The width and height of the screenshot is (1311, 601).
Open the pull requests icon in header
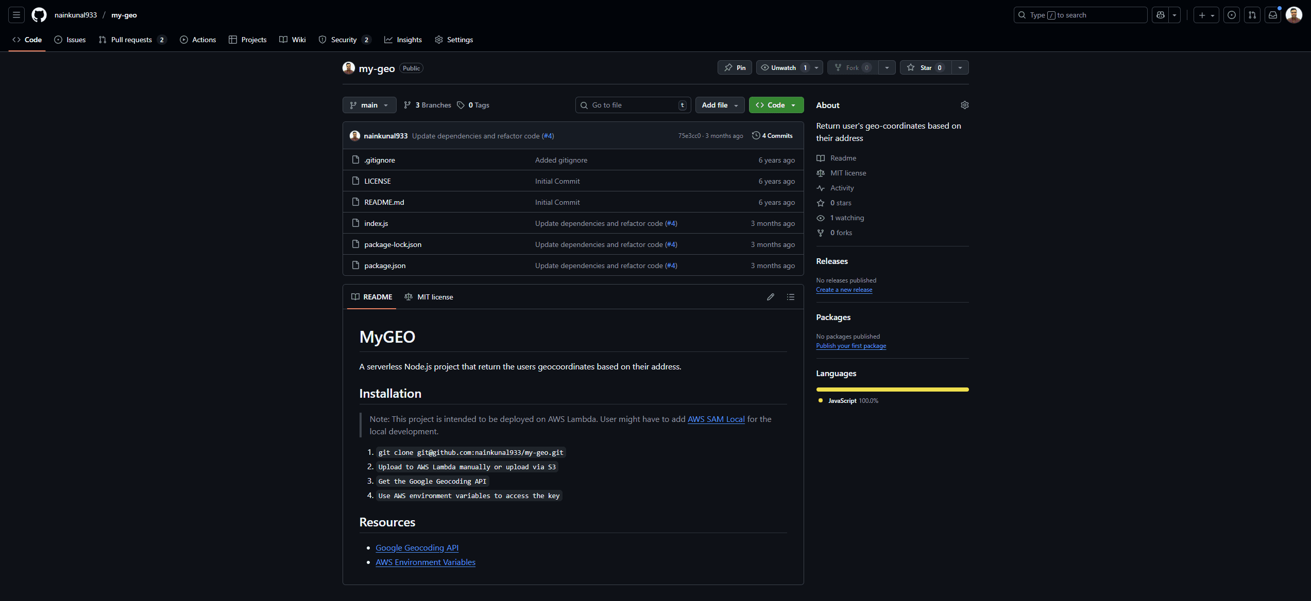coord(1252,15)
